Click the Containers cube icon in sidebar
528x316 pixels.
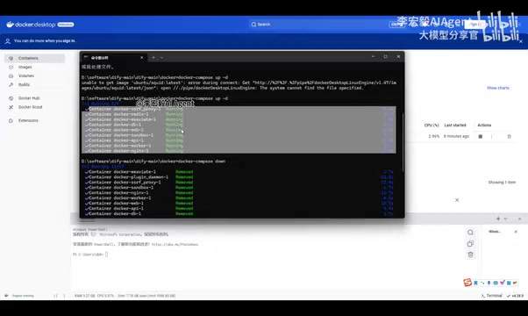tap(11, 58)
